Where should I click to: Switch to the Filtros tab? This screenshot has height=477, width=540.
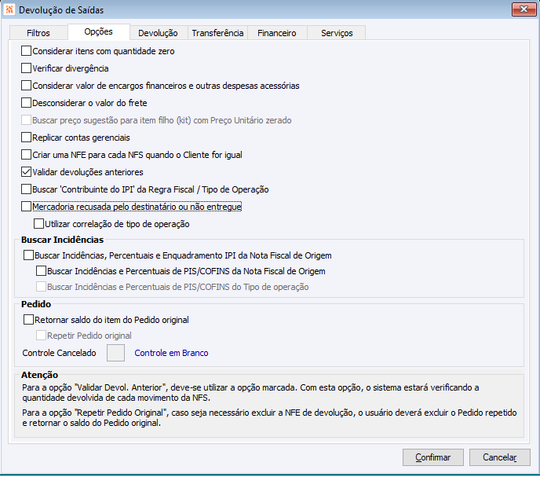click(38, 33)
